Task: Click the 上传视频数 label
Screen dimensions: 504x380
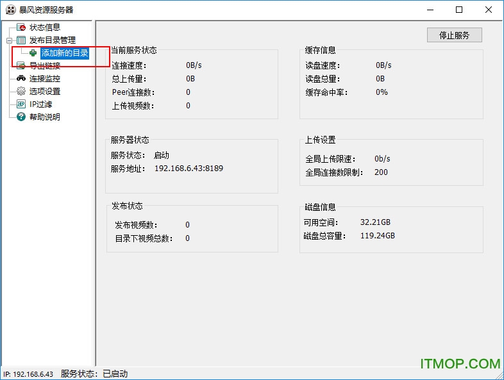Action: [133, 106]
